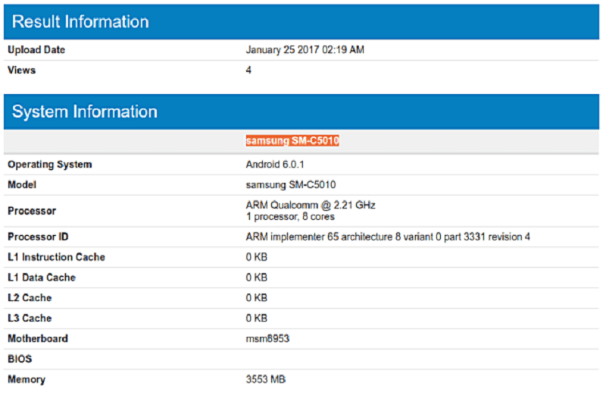Click the January 25 2017 upload date value

(306, 50)
